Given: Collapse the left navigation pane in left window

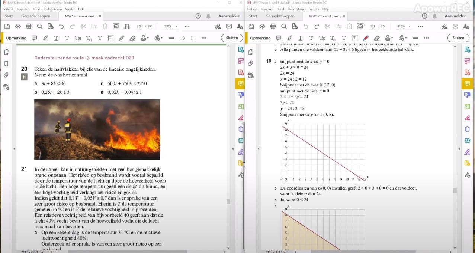Looking at the screenshot, I should (14, 149).
